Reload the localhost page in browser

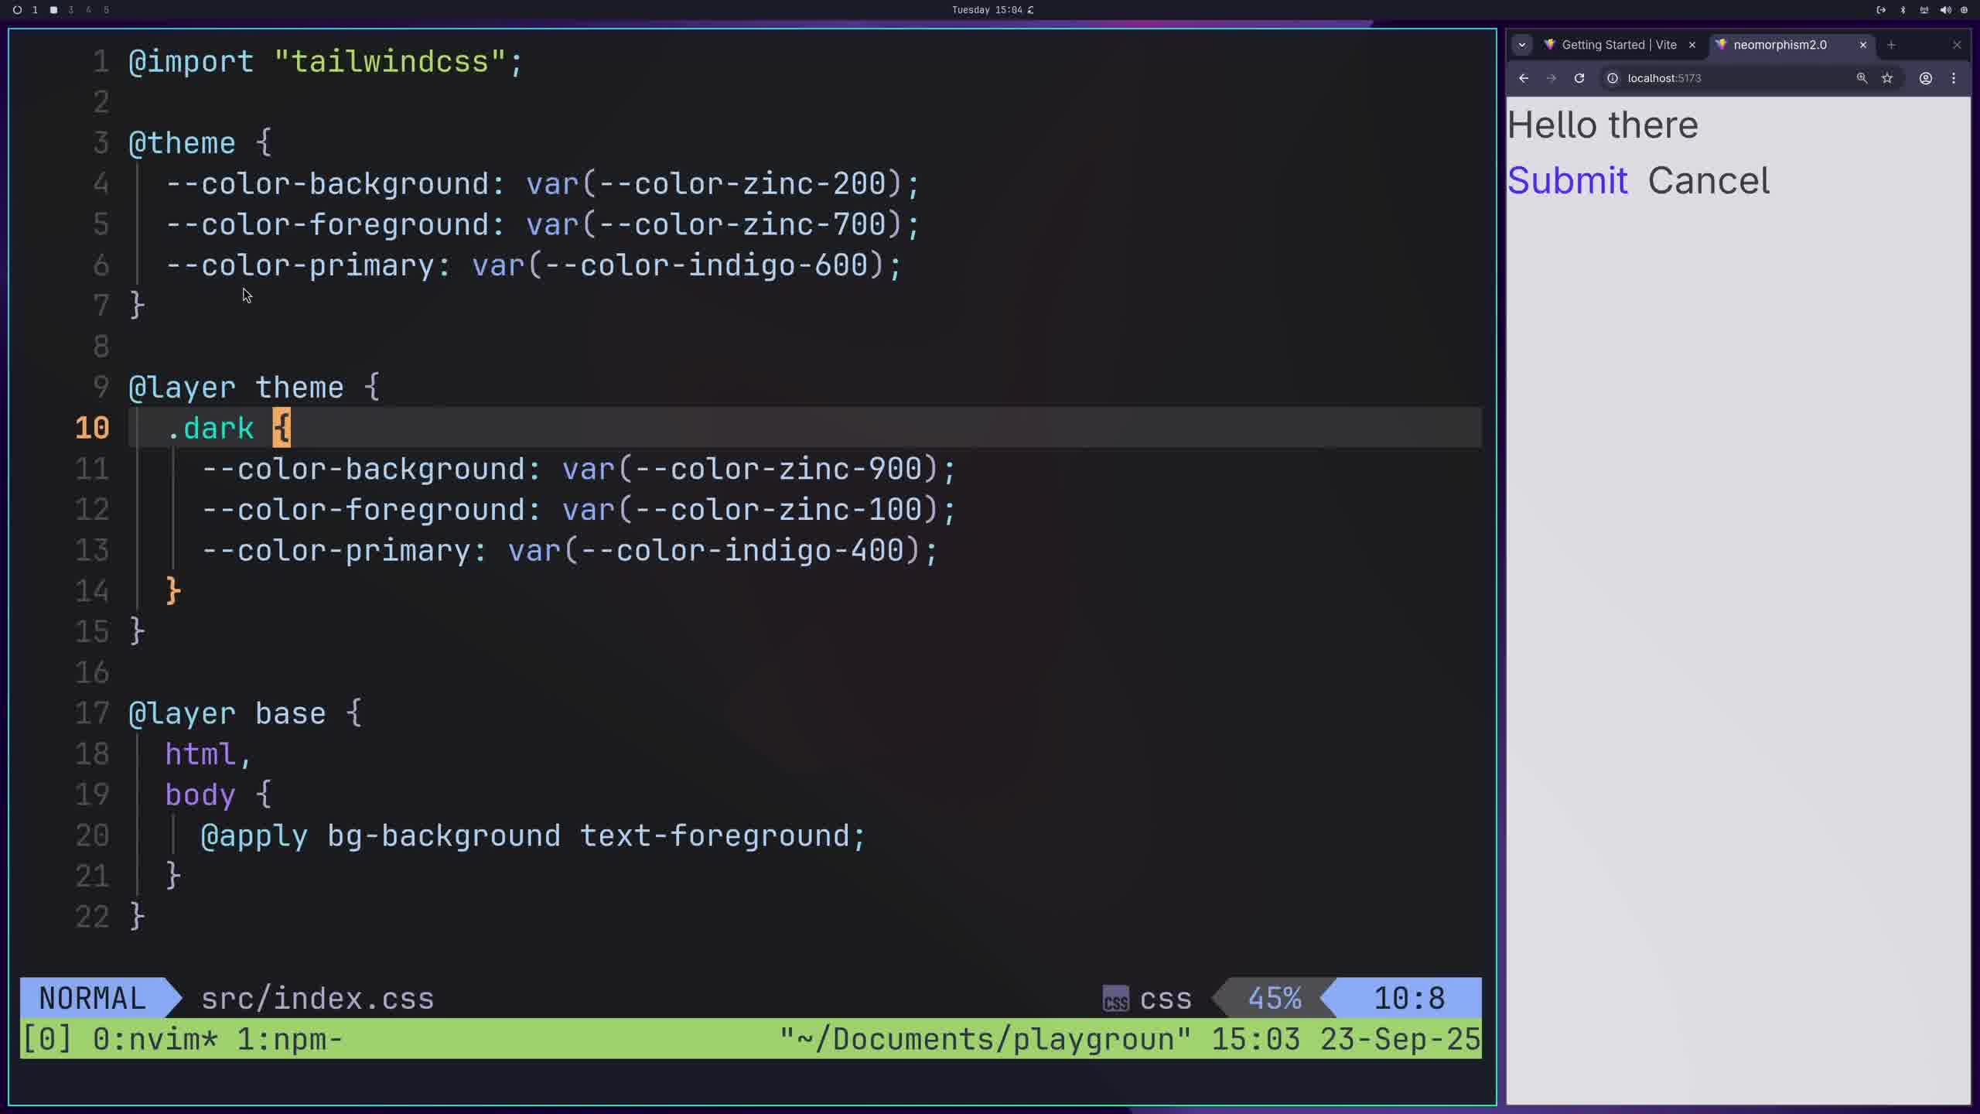click(x=1579, y=78)
